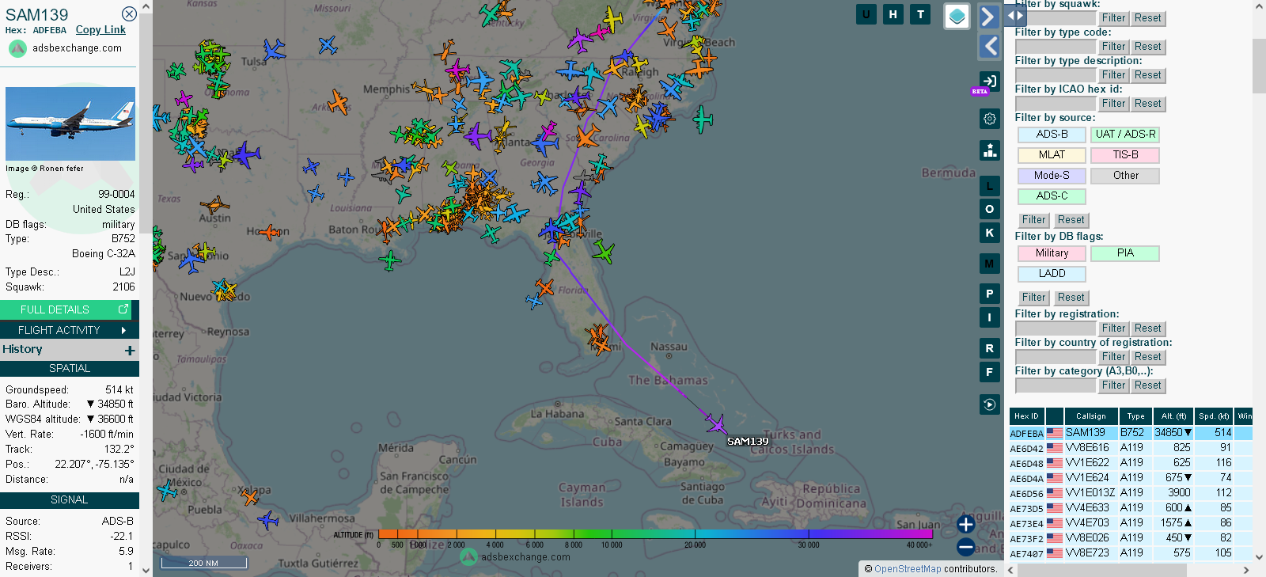1266x577 pixels.
Task: Click the left-pointing arrow map button
Action: [x=989, y=46]
